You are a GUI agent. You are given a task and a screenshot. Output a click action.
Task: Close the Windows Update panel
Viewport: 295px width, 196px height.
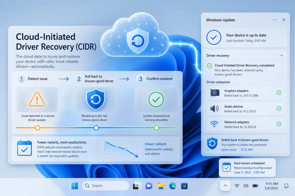(x=284, y=20)
